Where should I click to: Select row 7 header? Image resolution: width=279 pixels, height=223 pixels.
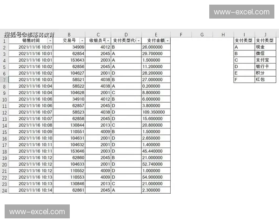(x=4, y=80)
